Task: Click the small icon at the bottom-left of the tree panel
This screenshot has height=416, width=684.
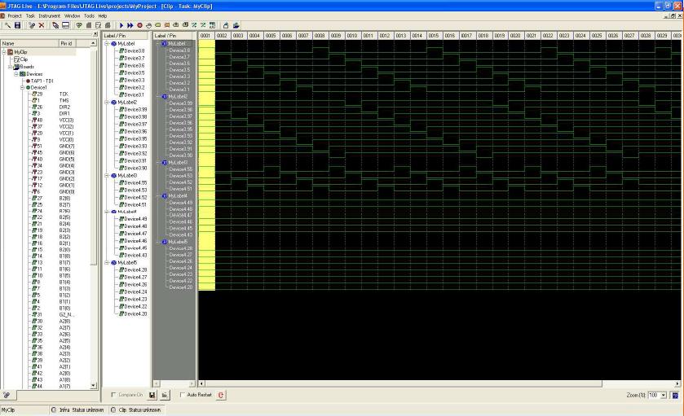Action: [7, 395]
